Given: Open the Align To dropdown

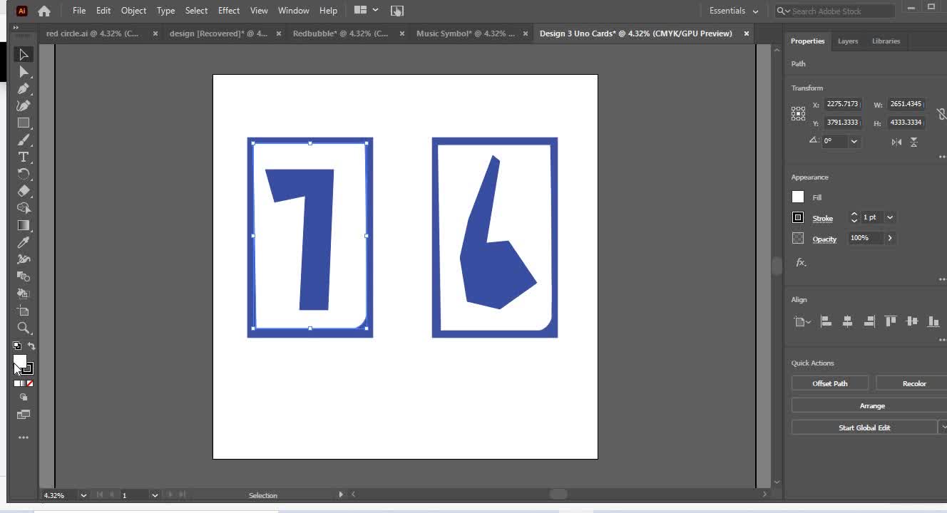Looking at the screenshot, I should 802,321.
